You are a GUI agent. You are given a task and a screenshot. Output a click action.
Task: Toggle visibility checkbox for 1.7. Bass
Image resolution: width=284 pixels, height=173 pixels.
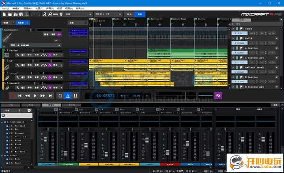(x=7, y=148)
